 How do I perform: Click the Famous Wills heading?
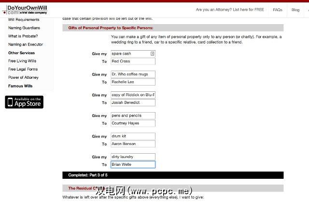point(20,86)
